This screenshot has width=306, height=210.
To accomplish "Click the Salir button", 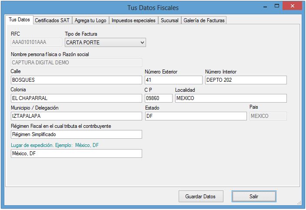I will coord(254,197).
